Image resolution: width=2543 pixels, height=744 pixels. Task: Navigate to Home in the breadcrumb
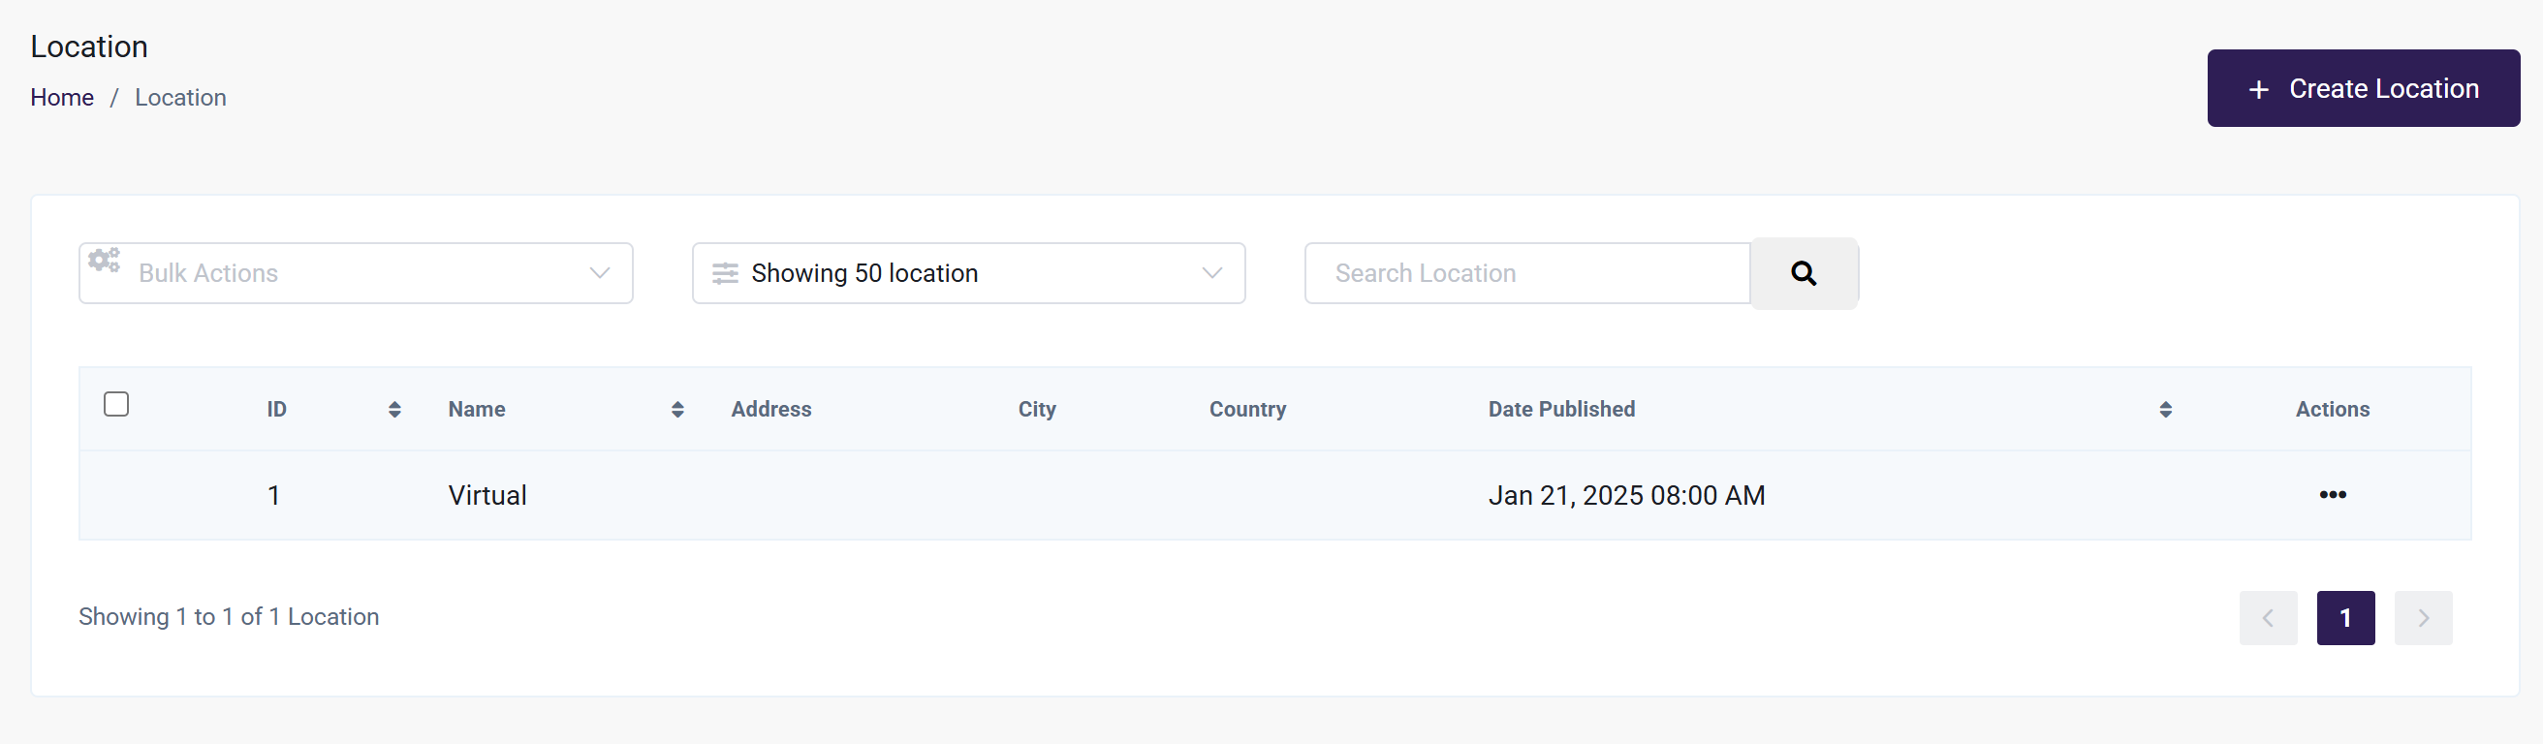tap(62, 98)
